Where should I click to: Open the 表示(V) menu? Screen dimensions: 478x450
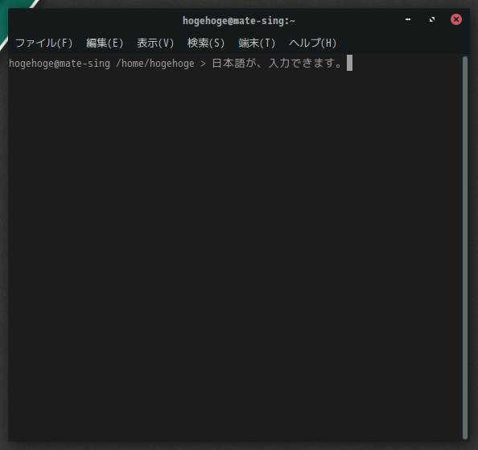click(155, 43)
